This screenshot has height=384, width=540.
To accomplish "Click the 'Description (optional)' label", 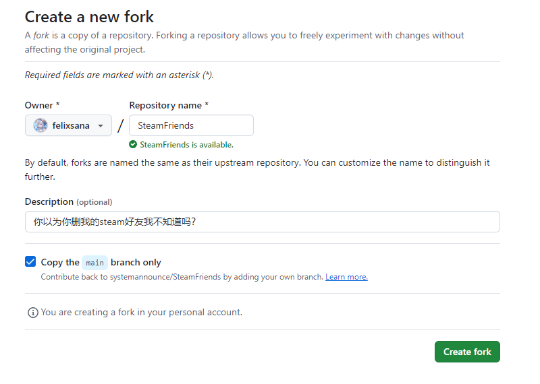I will (69, 202).
